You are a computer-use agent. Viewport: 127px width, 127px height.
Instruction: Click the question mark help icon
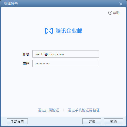110,13
